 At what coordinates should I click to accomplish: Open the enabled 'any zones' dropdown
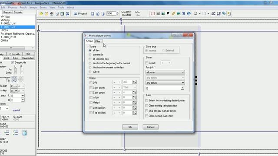165,83
